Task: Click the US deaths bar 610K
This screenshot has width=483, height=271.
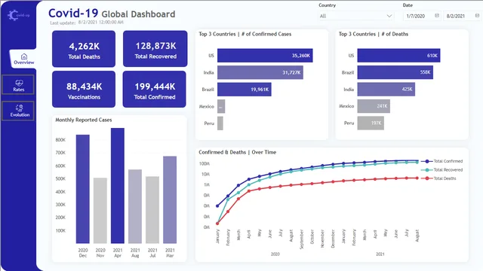Action: coord(398,56)
